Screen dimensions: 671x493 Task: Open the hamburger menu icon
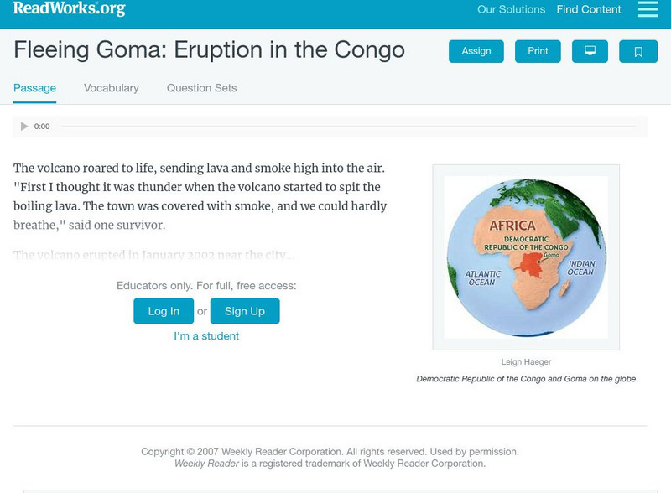tap(648, 9)
